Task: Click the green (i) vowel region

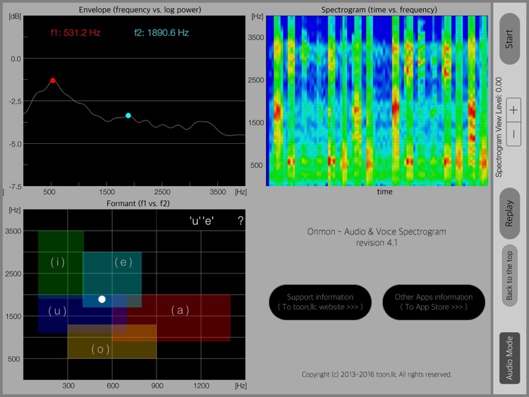Action: click(58, 262)
